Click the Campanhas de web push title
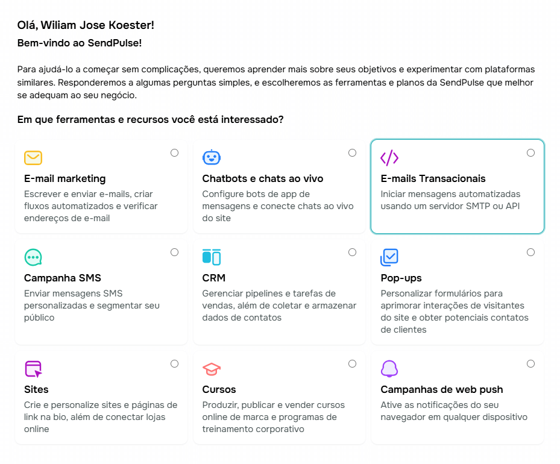Image resolution: width=560 pixels, height=464 pixels. pyautogui.click(x=442, y=389)
